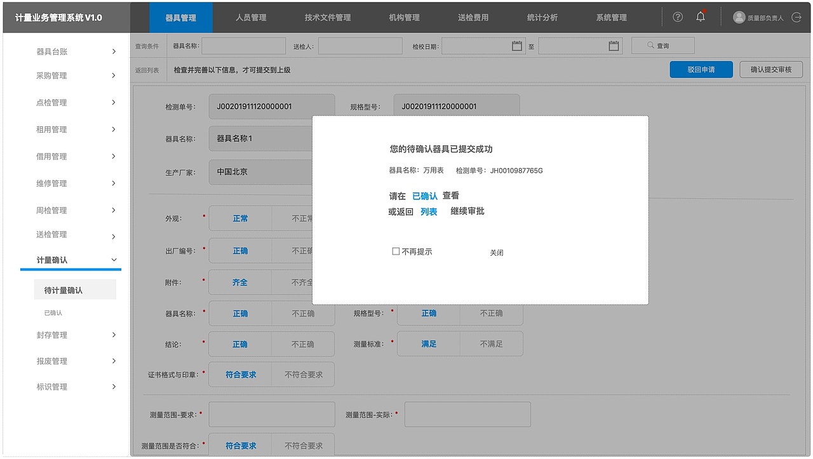Open the calendar picker for the end date

tap(613, 46)
